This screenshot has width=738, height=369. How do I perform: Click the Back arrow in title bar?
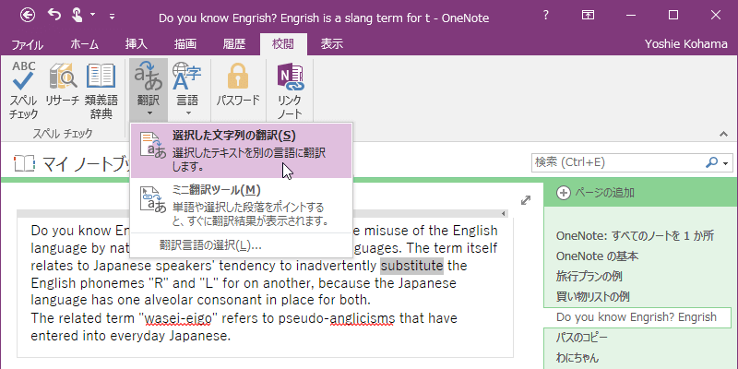(x=28, y=16)
